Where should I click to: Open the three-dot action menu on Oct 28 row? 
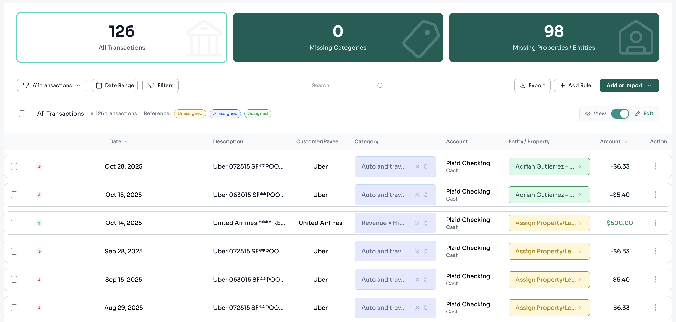click(x=655, y=166)
